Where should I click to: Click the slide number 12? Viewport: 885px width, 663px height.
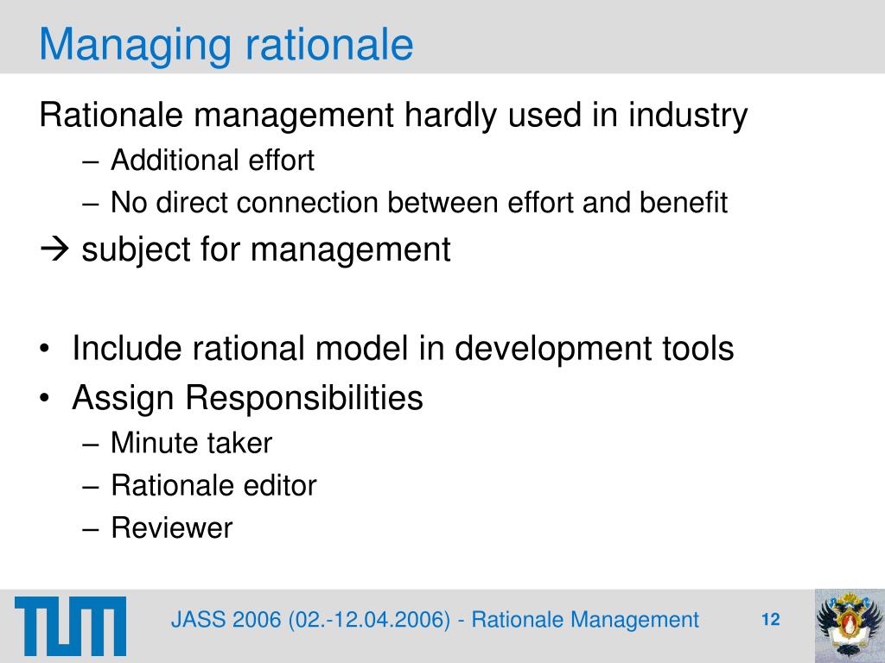click(x=770, y=620)
